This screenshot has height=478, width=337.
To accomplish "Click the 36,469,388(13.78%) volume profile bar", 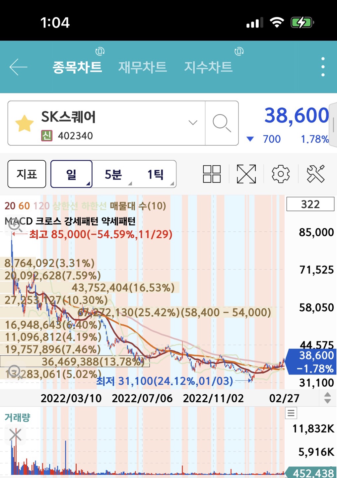I will 75,361.
